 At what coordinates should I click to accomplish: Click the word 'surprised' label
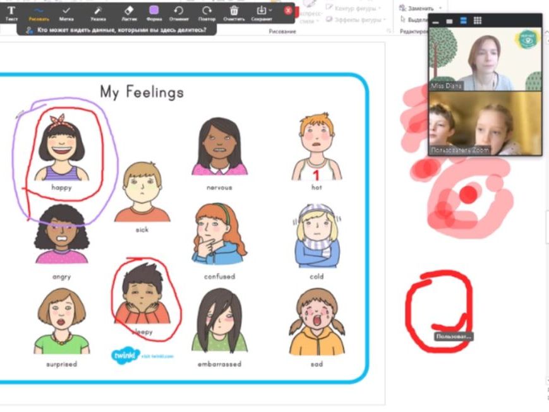click(62, 365)
